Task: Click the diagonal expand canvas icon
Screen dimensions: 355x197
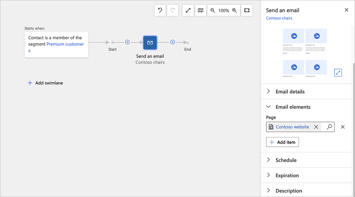Action: pos(188,11)
